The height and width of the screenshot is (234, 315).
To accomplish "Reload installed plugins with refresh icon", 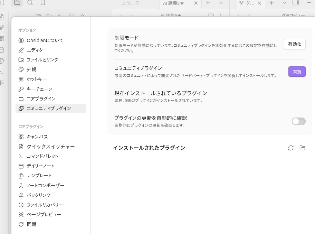I will tap(291, 148).
